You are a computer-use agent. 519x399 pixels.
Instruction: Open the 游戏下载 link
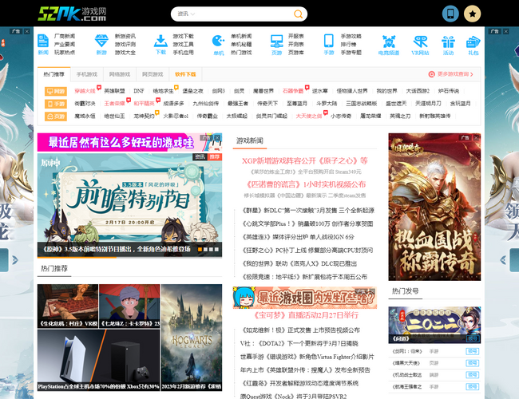(183, 36)
